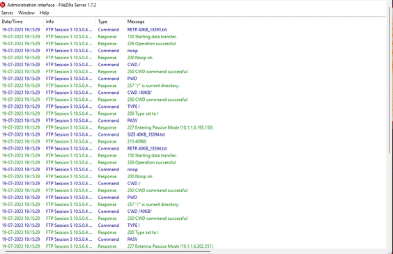Viewport: 393px width, 254px height.
Task: Click the Command cell in the SIZE 40KB_18394.txt row
Action: (x=108, y=134)
